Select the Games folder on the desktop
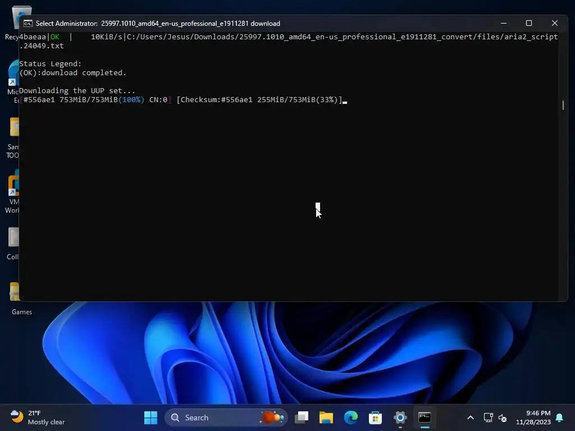575x431 pixels. point(21,299)
